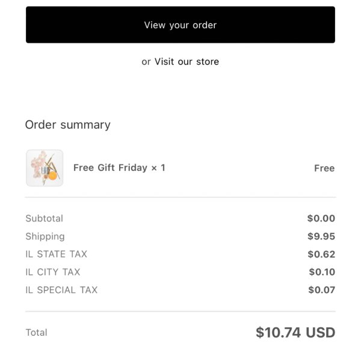Click the Free Gift Friday × 1 item name
The height and width of the screenshot is (361, 361).
(x=119, y=168)
